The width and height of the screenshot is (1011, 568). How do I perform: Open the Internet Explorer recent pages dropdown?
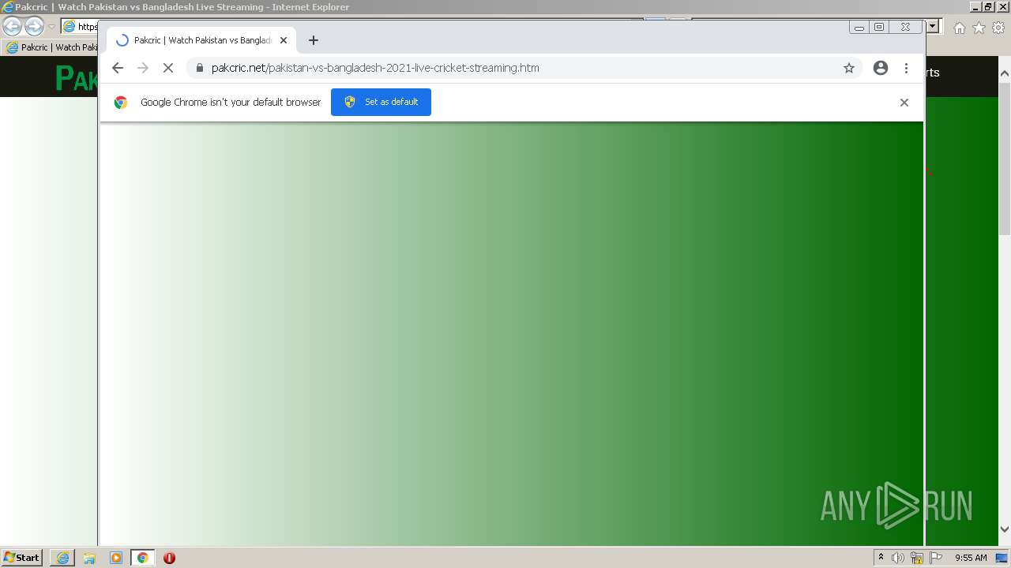pyautogui.click(x=51, y=27)
